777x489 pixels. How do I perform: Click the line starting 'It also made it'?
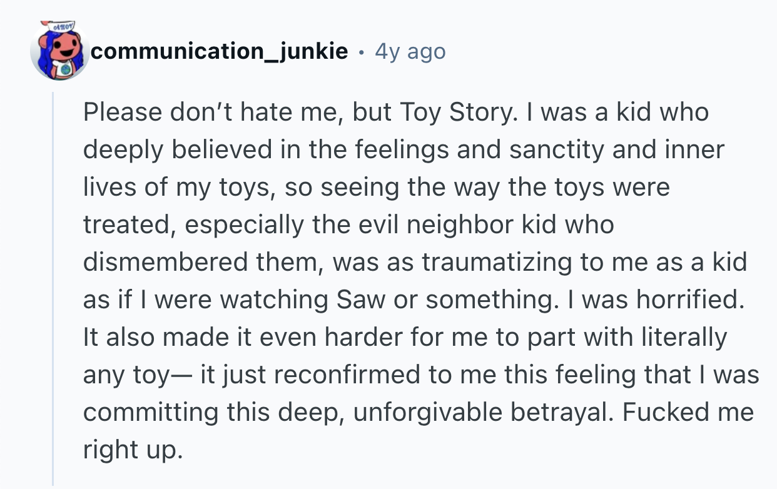click(x=405, y=338)
